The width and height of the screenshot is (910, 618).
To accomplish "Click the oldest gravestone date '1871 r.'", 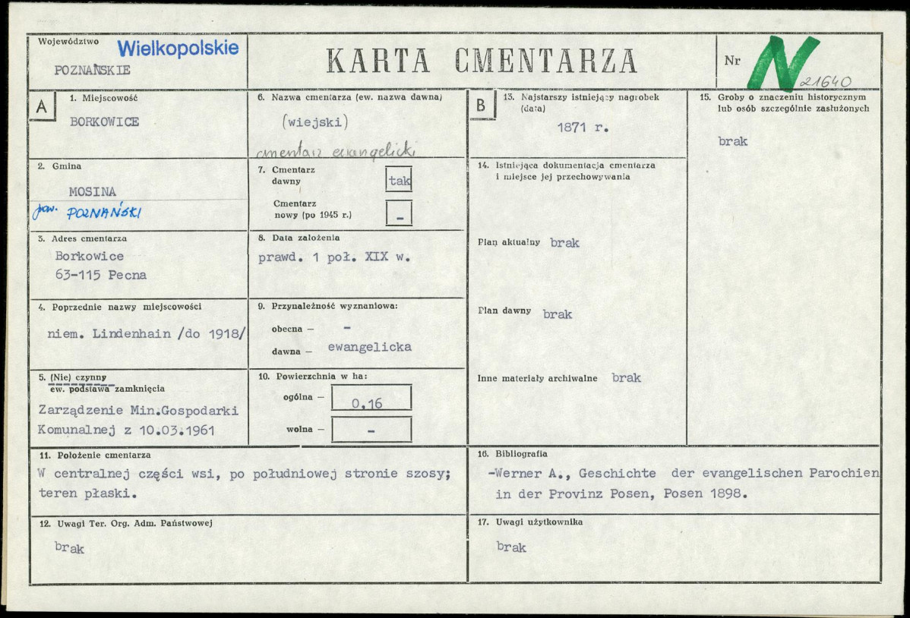I will pos(583,128).
